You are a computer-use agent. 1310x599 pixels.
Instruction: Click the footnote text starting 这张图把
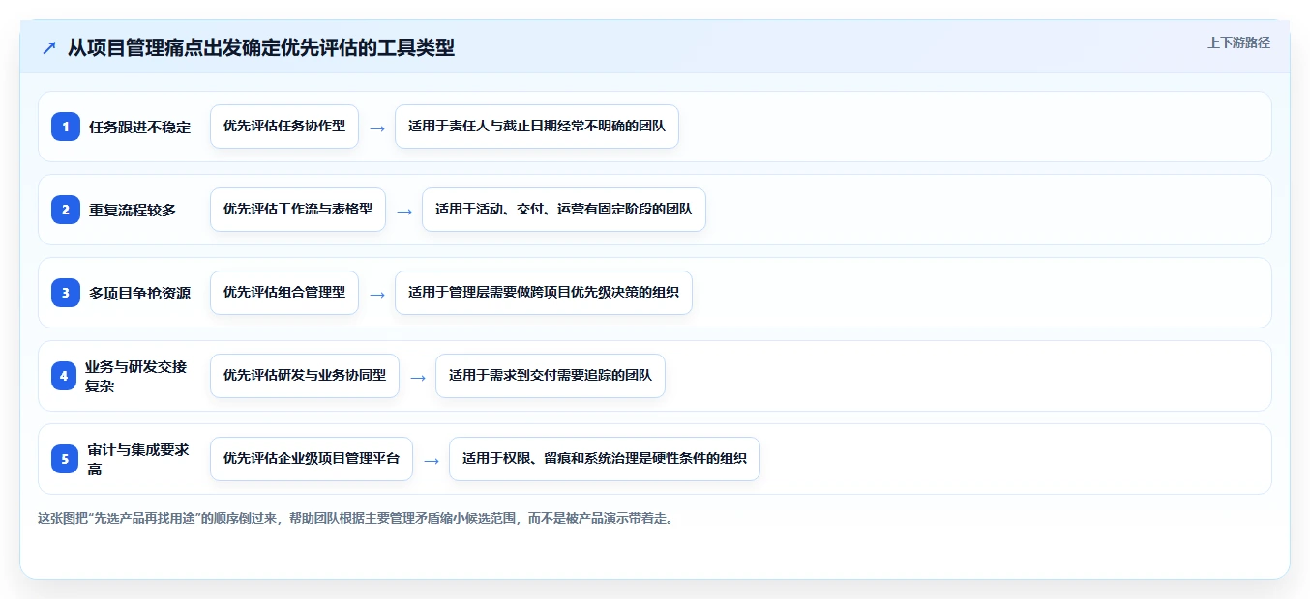point(355,518)
